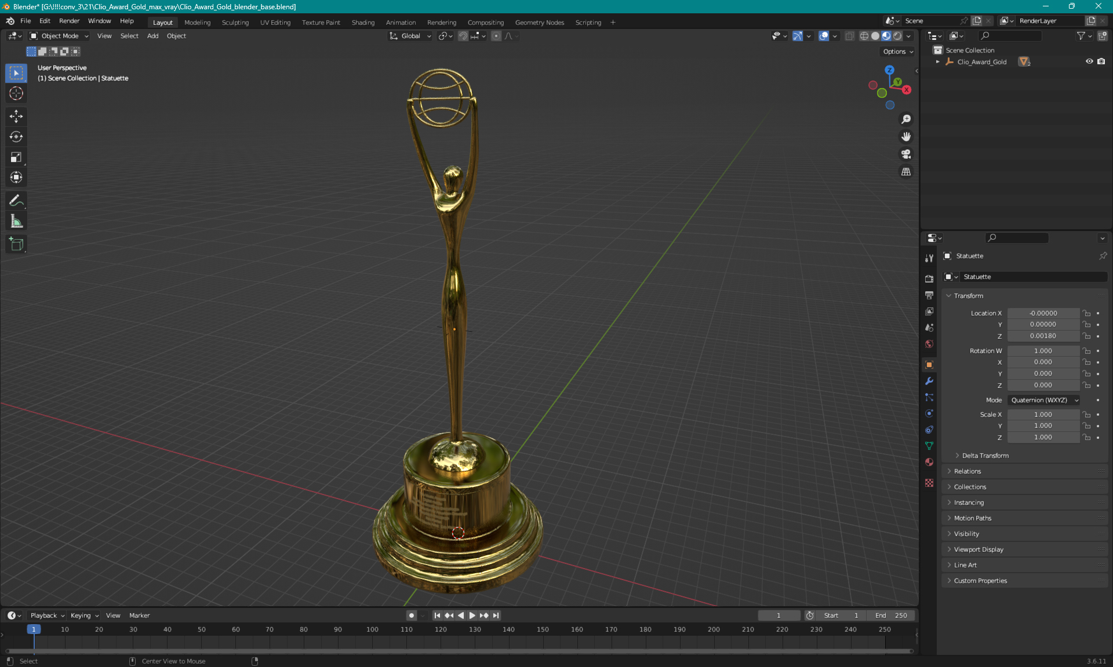Switch to wireframe viewport shading
The height and width of the screenshot is (667, 1113).
pos(864,36)
